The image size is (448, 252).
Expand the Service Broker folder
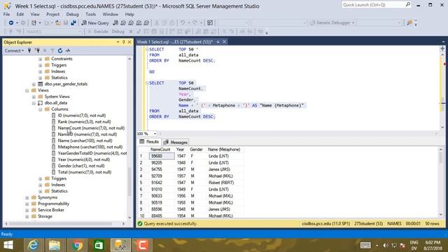tap(27, 210)
